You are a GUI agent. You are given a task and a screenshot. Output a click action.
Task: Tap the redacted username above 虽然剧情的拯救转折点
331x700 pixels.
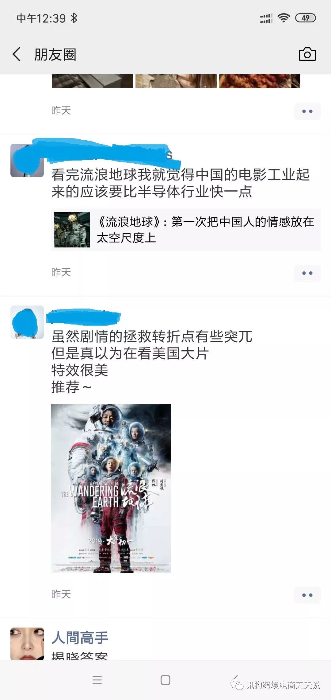(83, 317)
